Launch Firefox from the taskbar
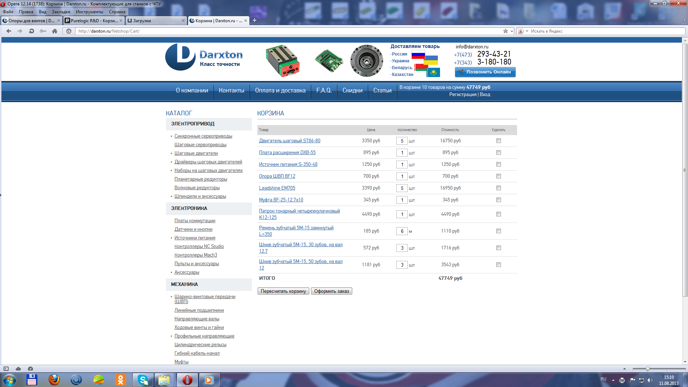The image size is (688, 387). (54, 379)
